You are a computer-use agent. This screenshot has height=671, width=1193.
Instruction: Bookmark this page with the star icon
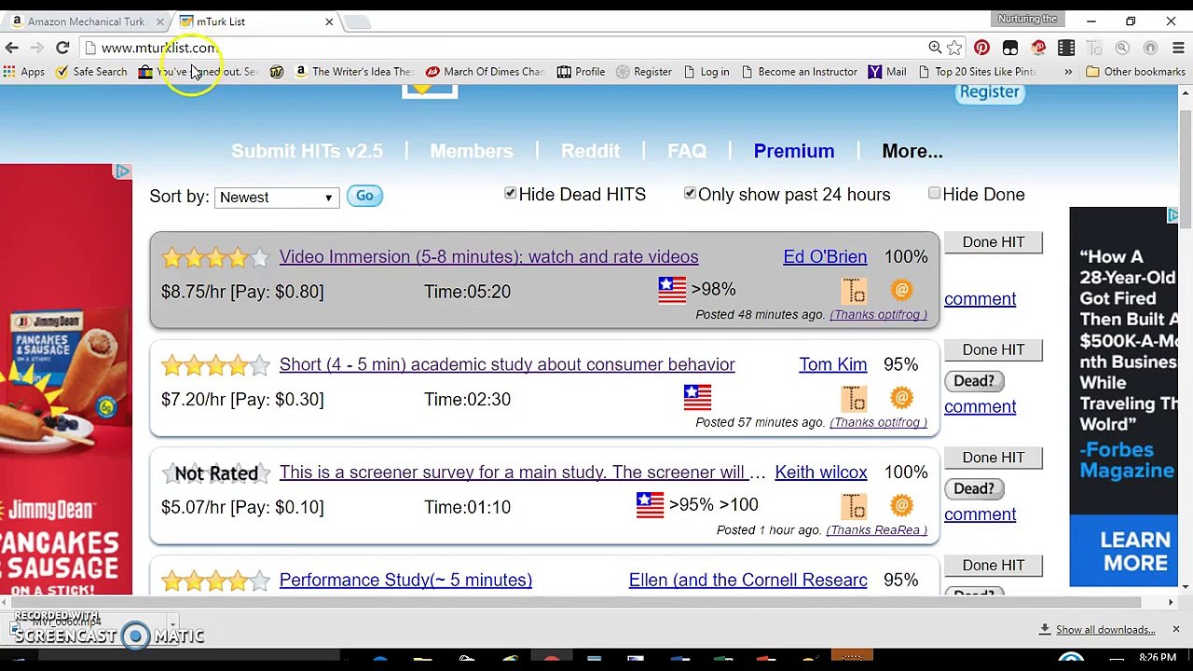[954, 48]
